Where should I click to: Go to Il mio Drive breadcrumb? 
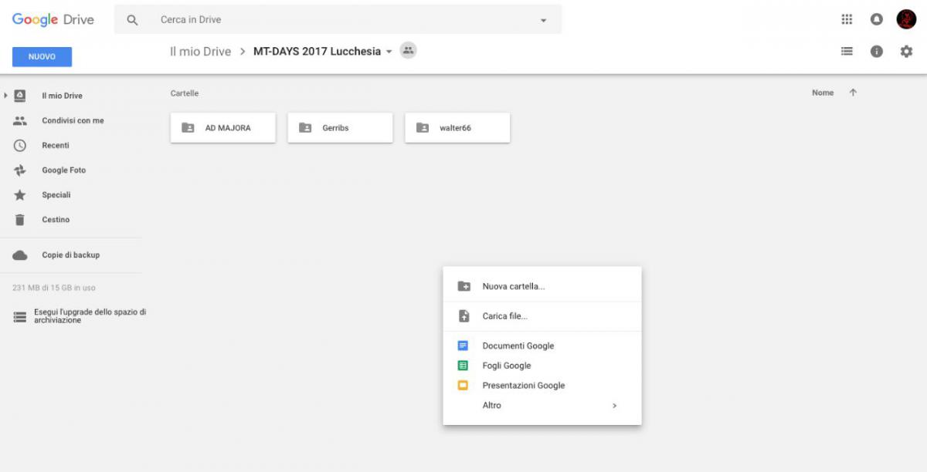(200, 52)
